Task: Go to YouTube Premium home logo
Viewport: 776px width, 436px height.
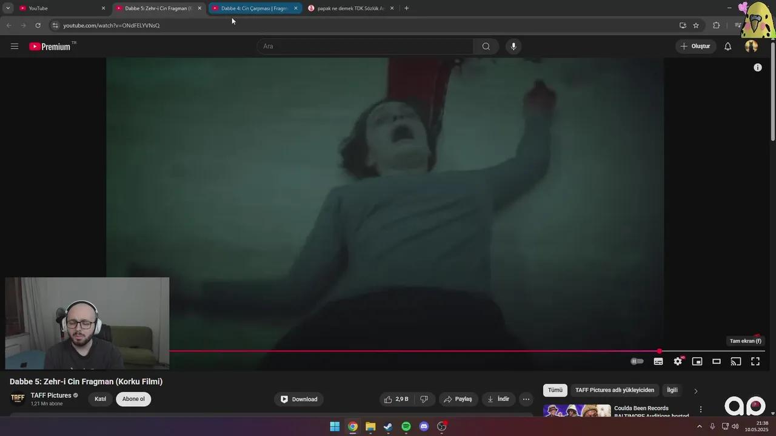Action: tap(50, 47)
